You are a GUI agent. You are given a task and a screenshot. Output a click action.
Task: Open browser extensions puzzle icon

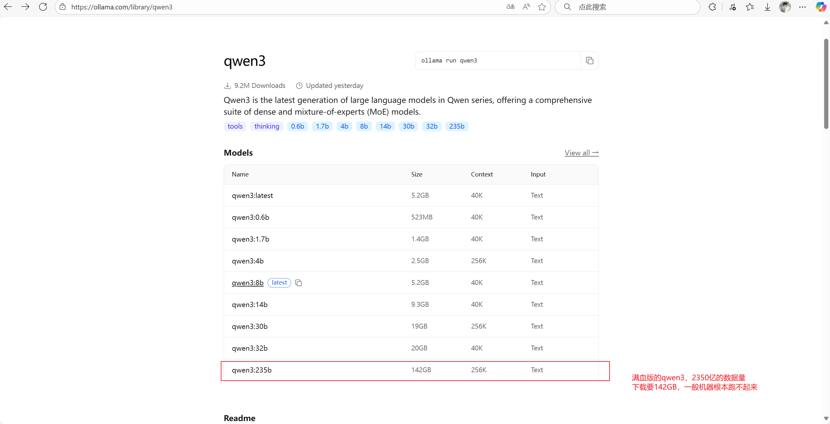tap(712, 7)
